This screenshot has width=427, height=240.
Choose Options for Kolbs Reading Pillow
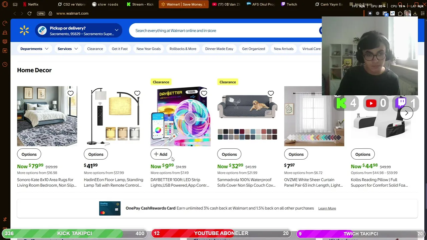point(363,154)
